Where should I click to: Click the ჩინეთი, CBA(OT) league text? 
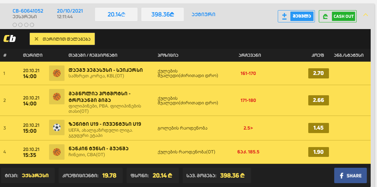87,155
